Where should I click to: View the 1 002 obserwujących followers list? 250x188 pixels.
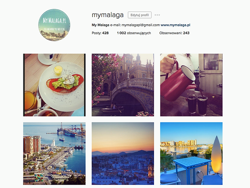pyautogui.click(x=134, y=33)
